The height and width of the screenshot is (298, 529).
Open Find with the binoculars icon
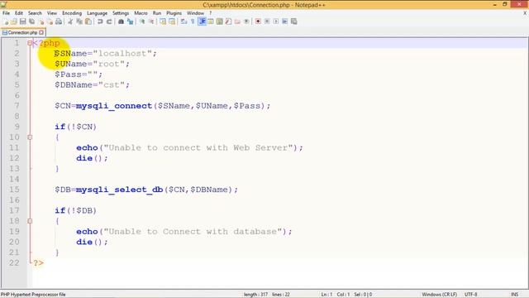coord(121,22)
